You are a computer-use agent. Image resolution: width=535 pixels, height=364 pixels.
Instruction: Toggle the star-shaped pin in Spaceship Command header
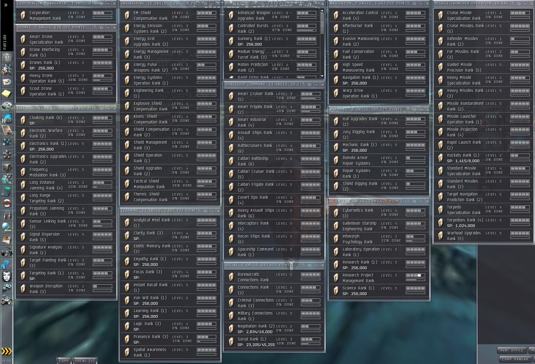tap(303, 84)
